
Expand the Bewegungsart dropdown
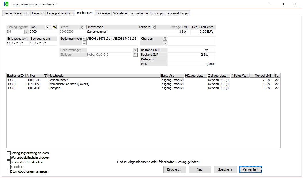27,32
